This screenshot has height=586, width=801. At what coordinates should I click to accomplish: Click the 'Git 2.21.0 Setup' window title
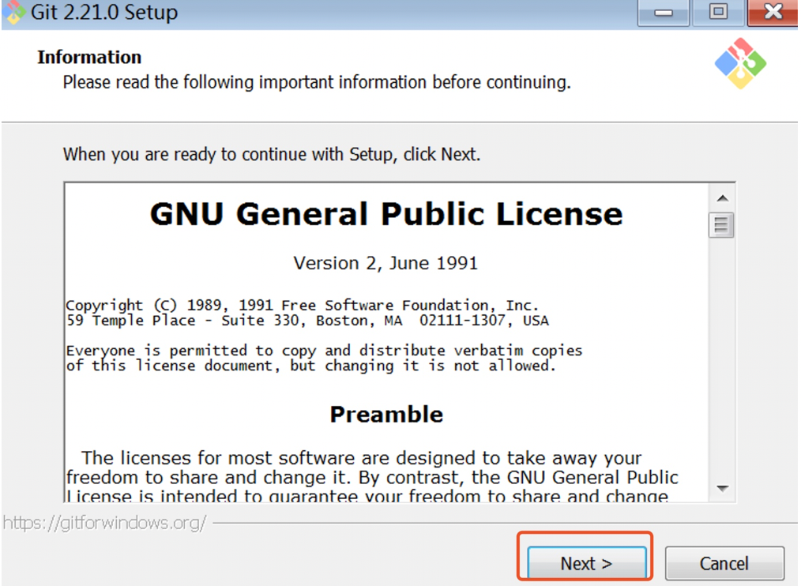pyautogui.click(x=104, y=13)
